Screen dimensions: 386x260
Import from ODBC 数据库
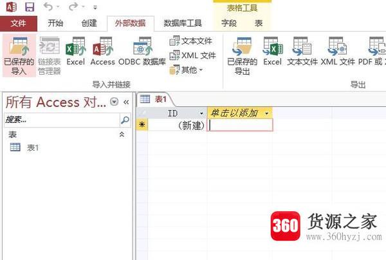click(x=142, y=51)
